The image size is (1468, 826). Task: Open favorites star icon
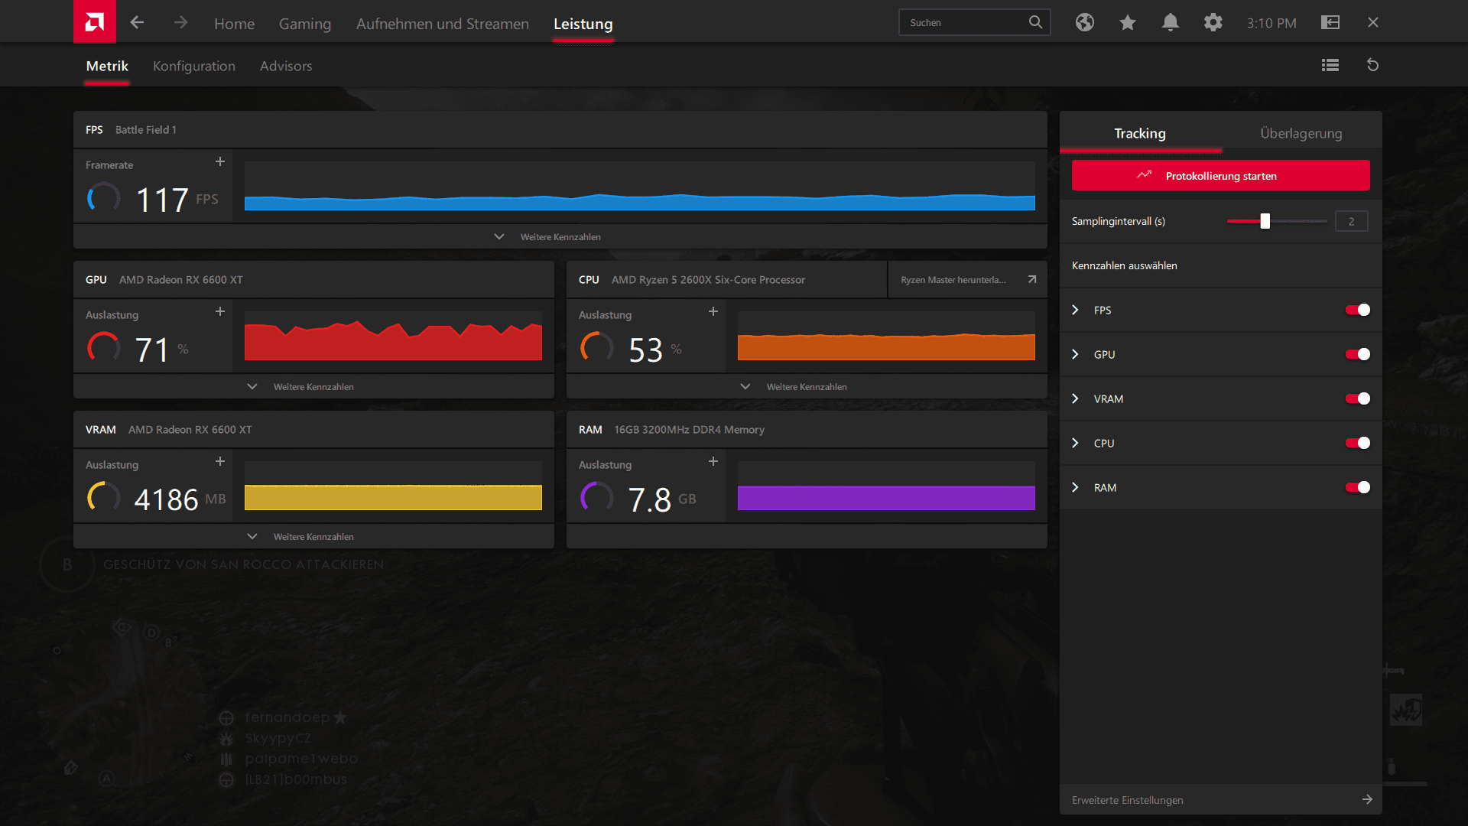click(x=1127, y=22)
